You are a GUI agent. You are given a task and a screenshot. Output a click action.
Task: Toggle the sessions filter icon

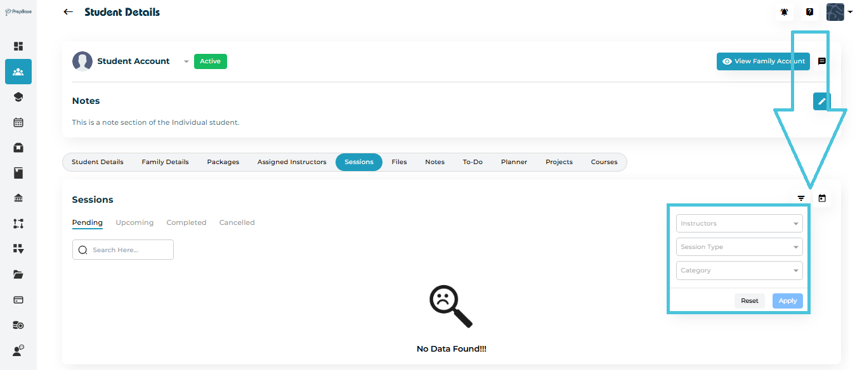click(801, 198)
